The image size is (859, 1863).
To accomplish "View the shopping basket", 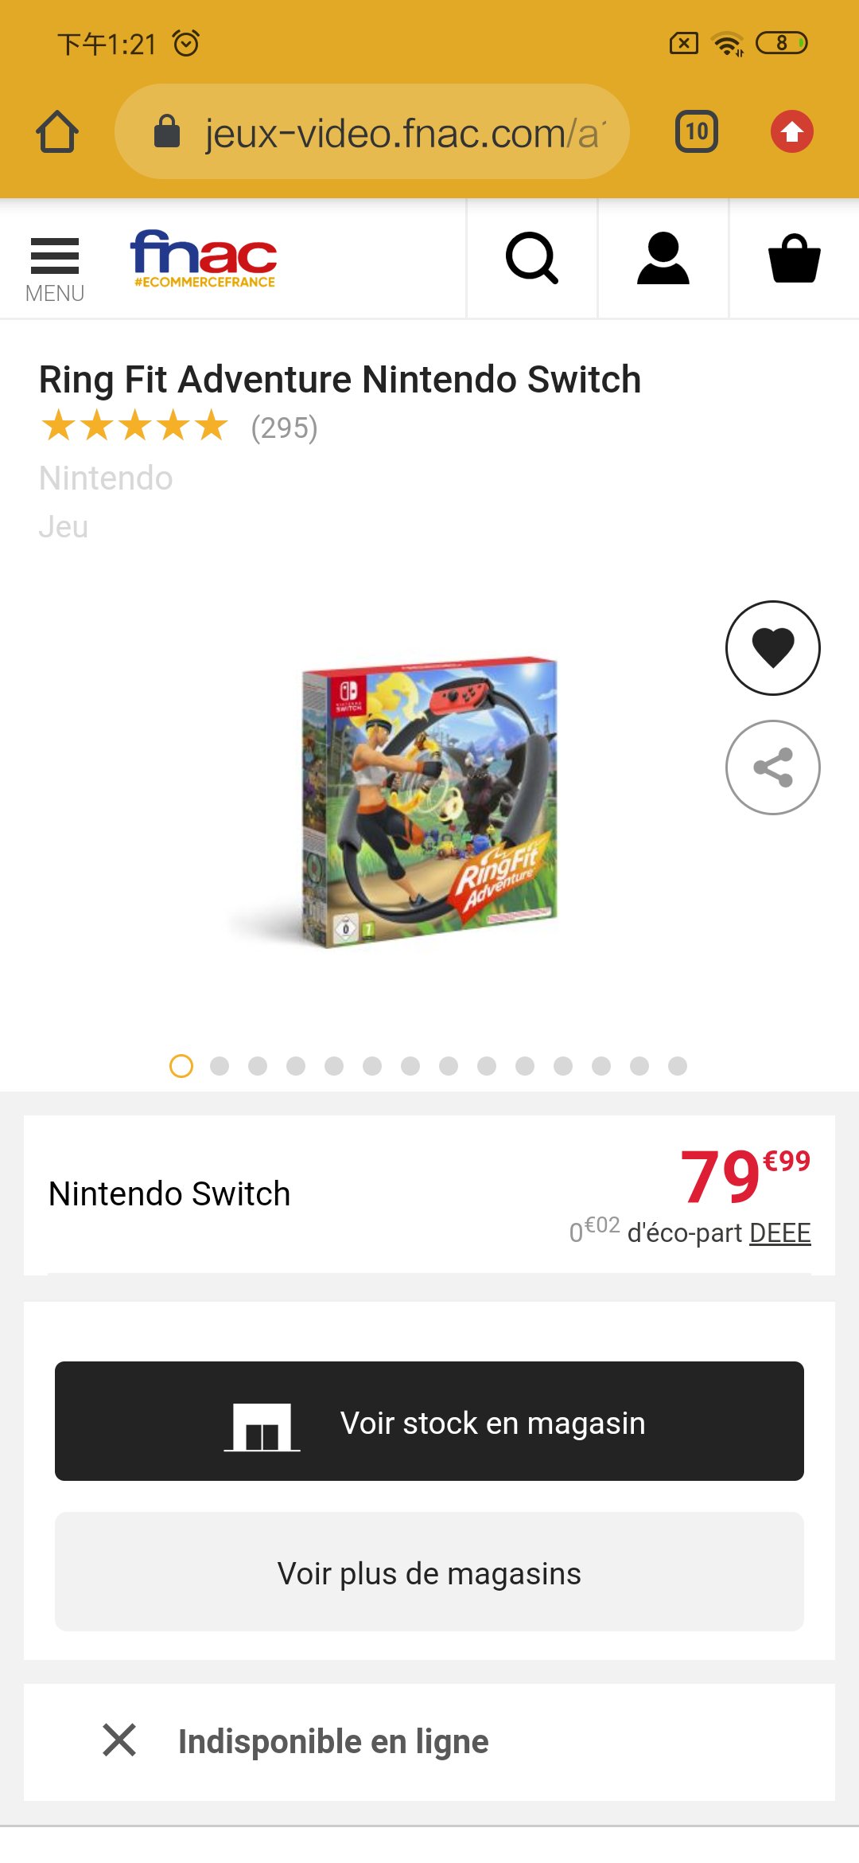I will 794,258.
